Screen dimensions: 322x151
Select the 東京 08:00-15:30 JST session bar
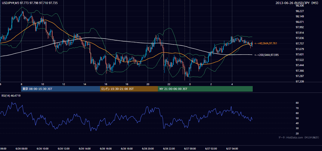[x=60, y=89]
